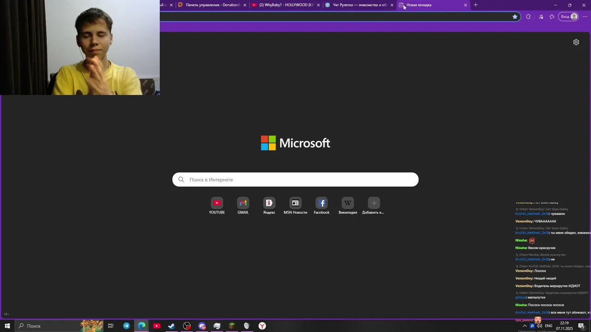Open the Facebook quick link tile

click(x=322, y=206)
